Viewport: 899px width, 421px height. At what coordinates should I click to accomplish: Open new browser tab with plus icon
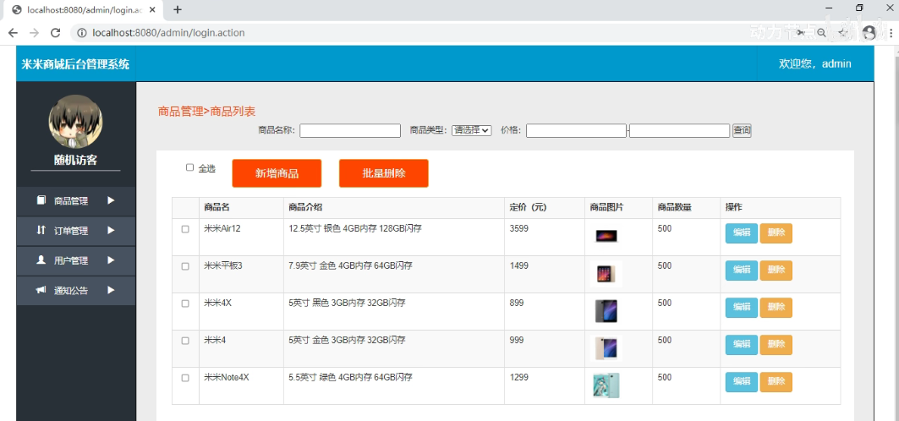coord(178,10)
